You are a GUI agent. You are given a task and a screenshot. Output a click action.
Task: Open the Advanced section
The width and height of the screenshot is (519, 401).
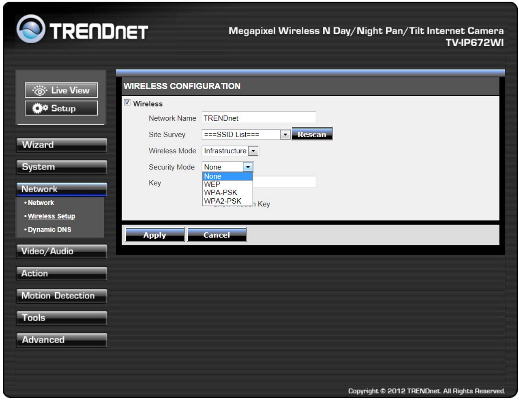62,340
